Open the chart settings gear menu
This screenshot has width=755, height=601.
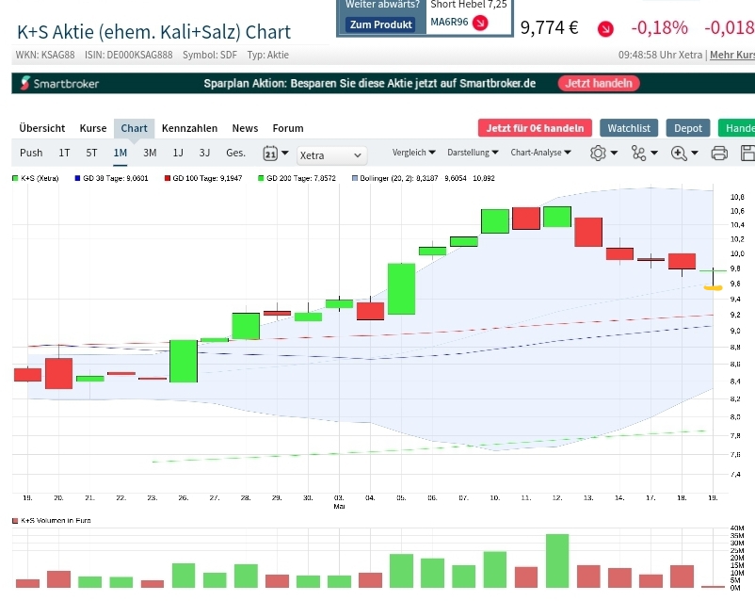[x=603, y=154]
